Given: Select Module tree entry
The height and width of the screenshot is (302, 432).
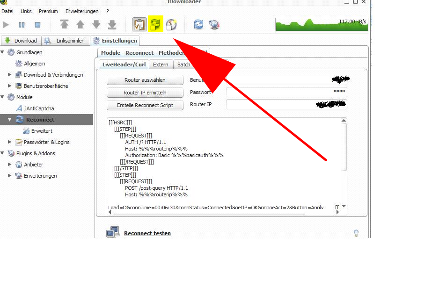Looking at the screenshot, I should (x=24, y=97).
